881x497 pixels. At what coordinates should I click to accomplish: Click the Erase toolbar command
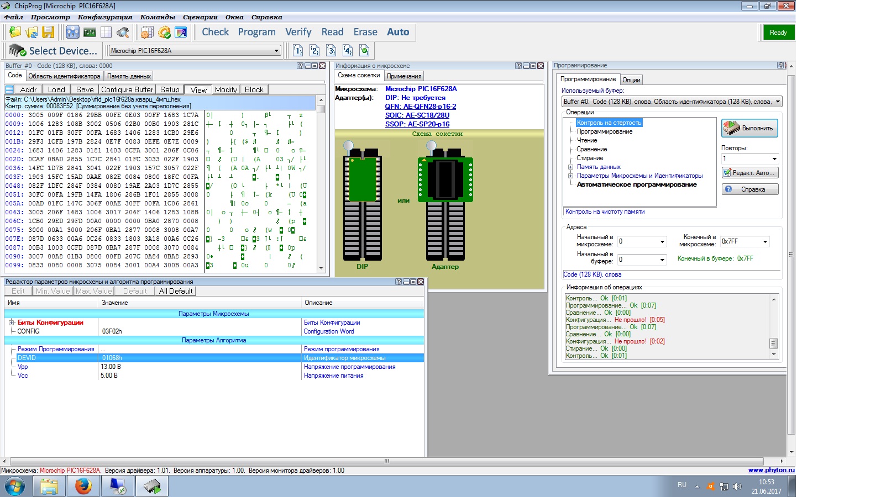pyautogui.click(x=365, y=32)
